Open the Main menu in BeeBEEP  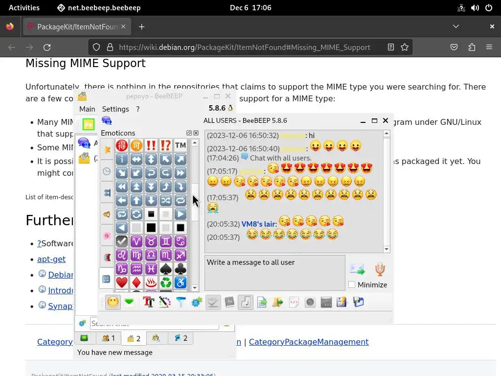pos(87,109)
